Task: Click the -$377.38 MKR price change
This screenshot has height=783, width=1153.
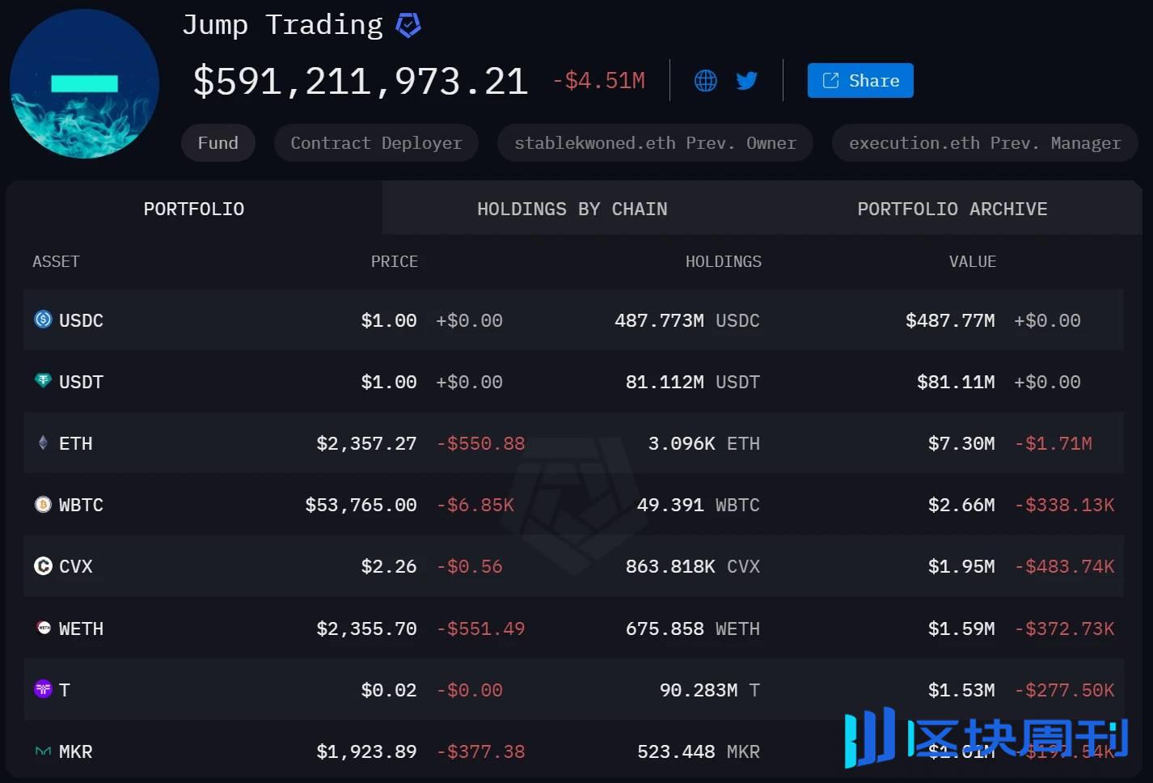Action: pyautogui.click(x=481, y=751)
